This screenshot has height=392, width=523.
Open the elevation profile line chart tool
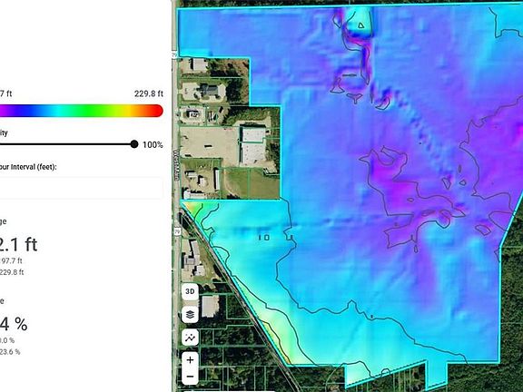[x=190, y=338]
